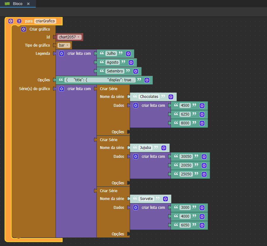Select the Criar Série block above Chocolates
The height and width of the screenshot is (246, 267).
point(109,89)
